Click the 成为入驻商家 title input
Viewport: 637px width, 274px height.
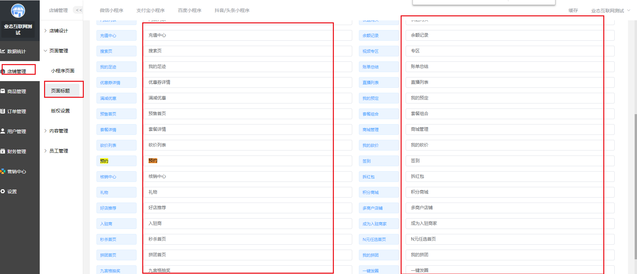(510, 224)
